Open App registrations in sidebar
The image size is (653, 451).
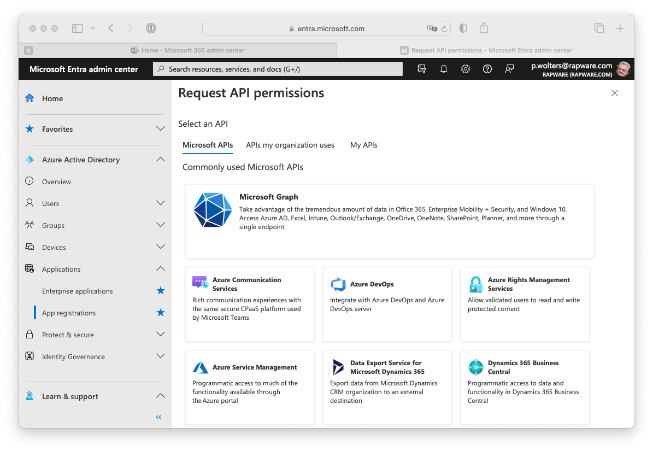69,313
